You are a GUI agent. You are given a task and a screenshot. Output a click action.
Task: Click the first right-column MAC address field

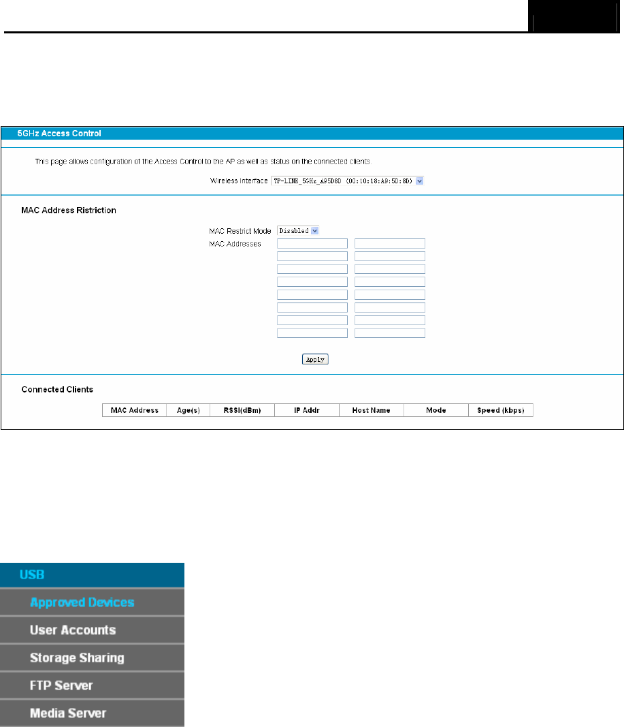coord(390,243)
